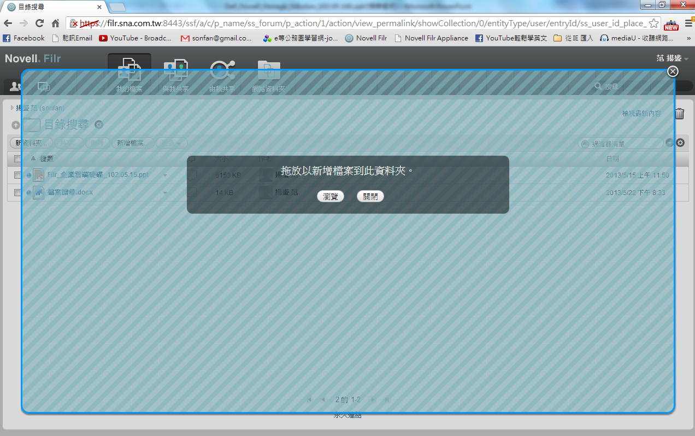Click the address bar URL
Screen dimensions: 695x436
[x=363, y=23]
